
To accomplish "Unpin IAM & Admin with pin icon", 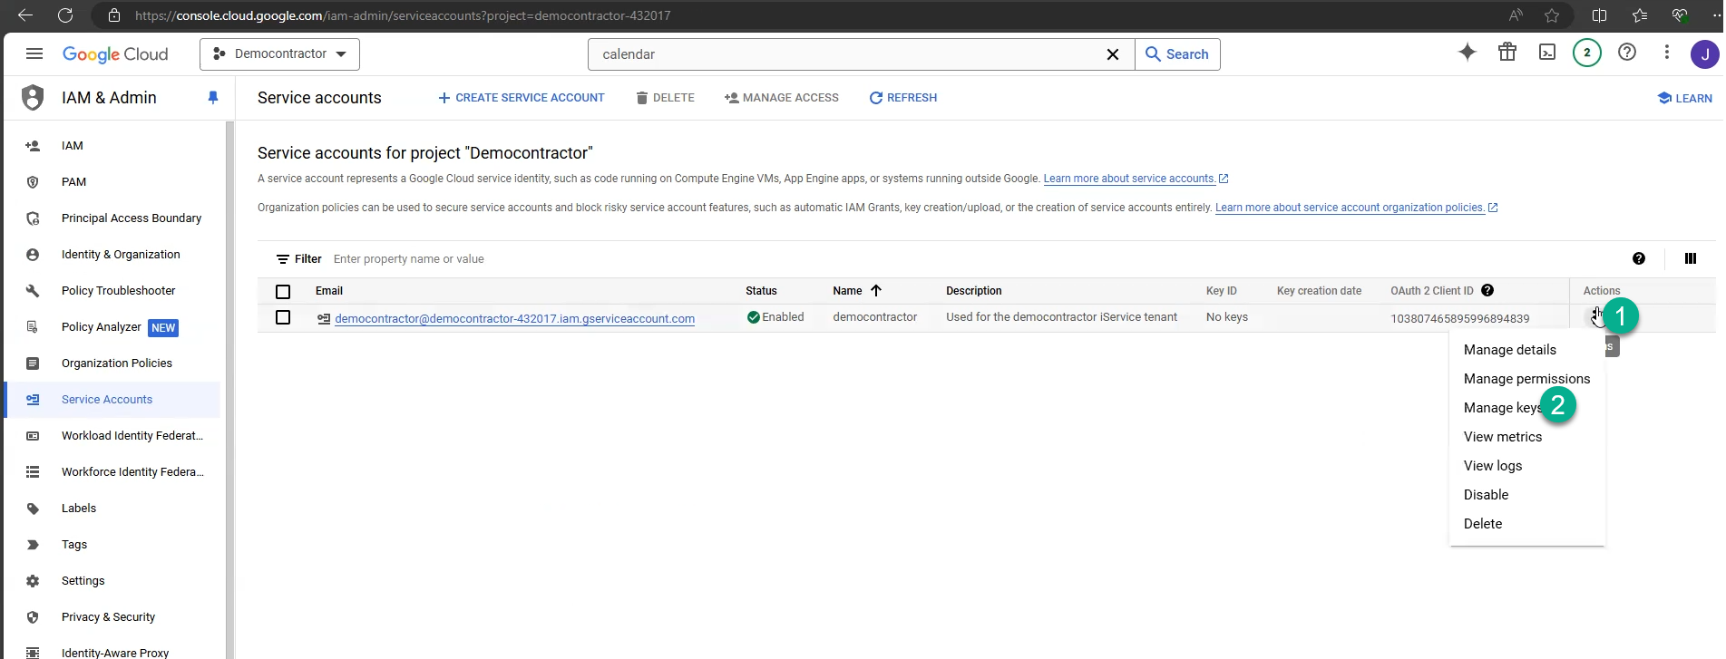I will coord(213,98).
